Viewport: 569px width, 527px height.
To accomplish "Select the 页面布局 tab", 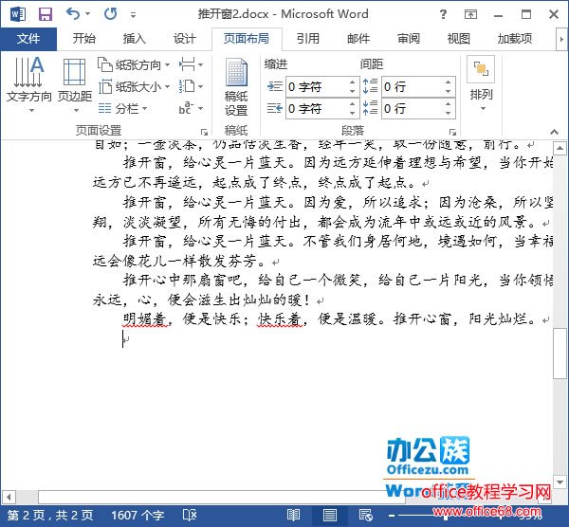I will click(x=247, y=39).
